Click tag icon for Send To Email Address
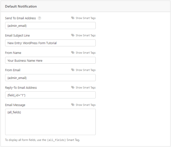The width and height of the screenshot is (171, 147). [x=73, y=18]
